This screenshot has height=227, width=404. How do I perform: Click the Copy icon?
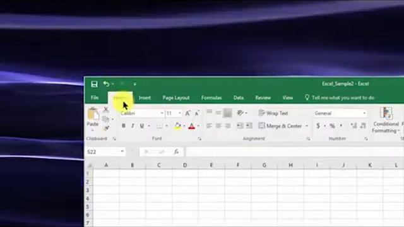pos(105,119)
